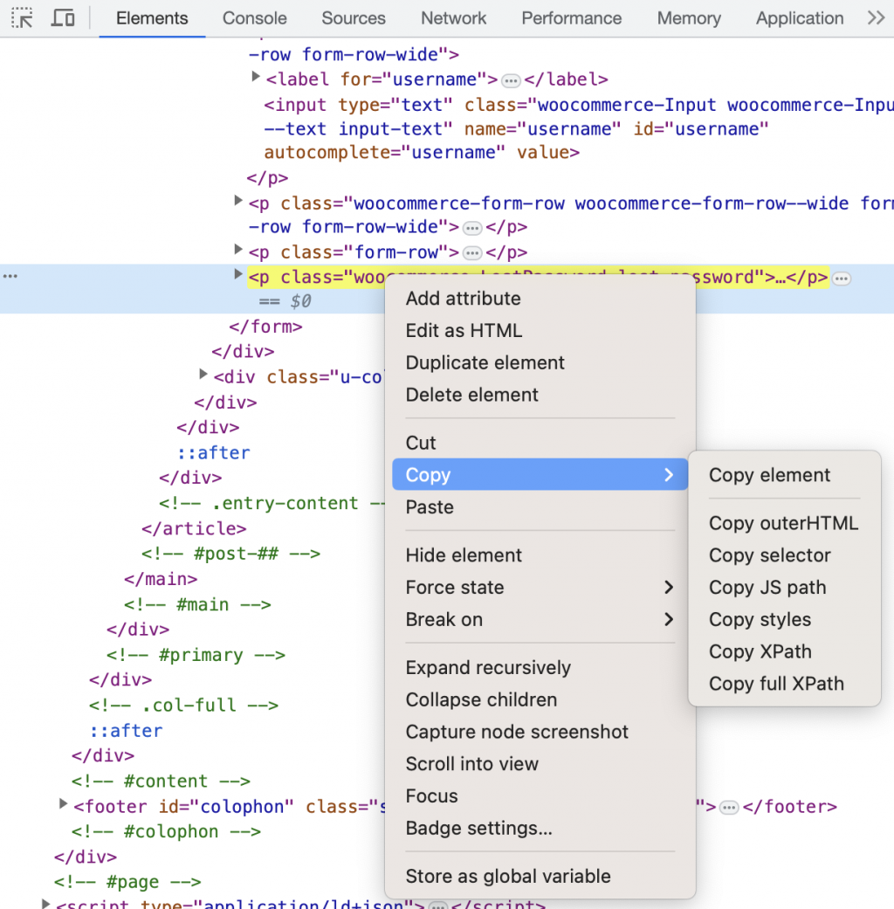This screenshot has height=909, width=894.
Task: Expand the p class="form-row" node
Action: pyautogui.click(x=237, y=249)
